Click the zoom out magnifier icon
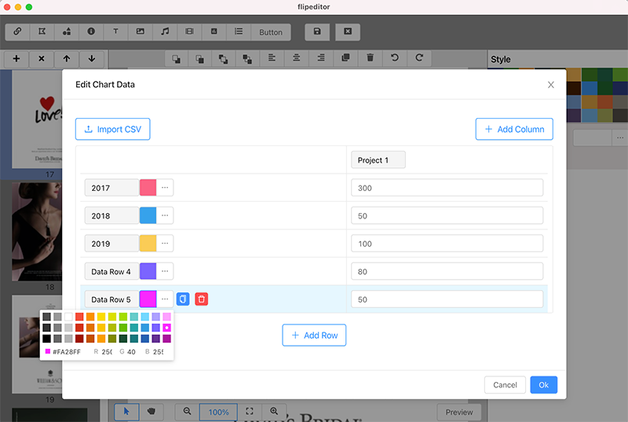628x422 pixels. [187, 412]
